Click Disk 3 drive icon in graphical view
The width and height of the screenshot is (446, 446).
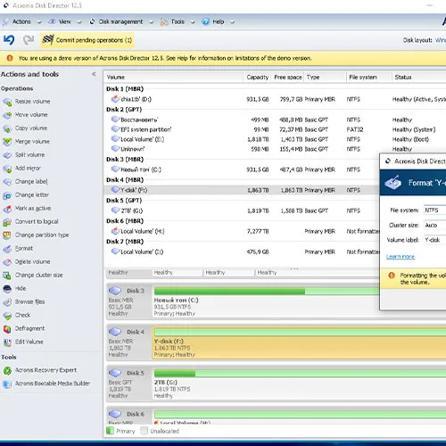point(115,291)
